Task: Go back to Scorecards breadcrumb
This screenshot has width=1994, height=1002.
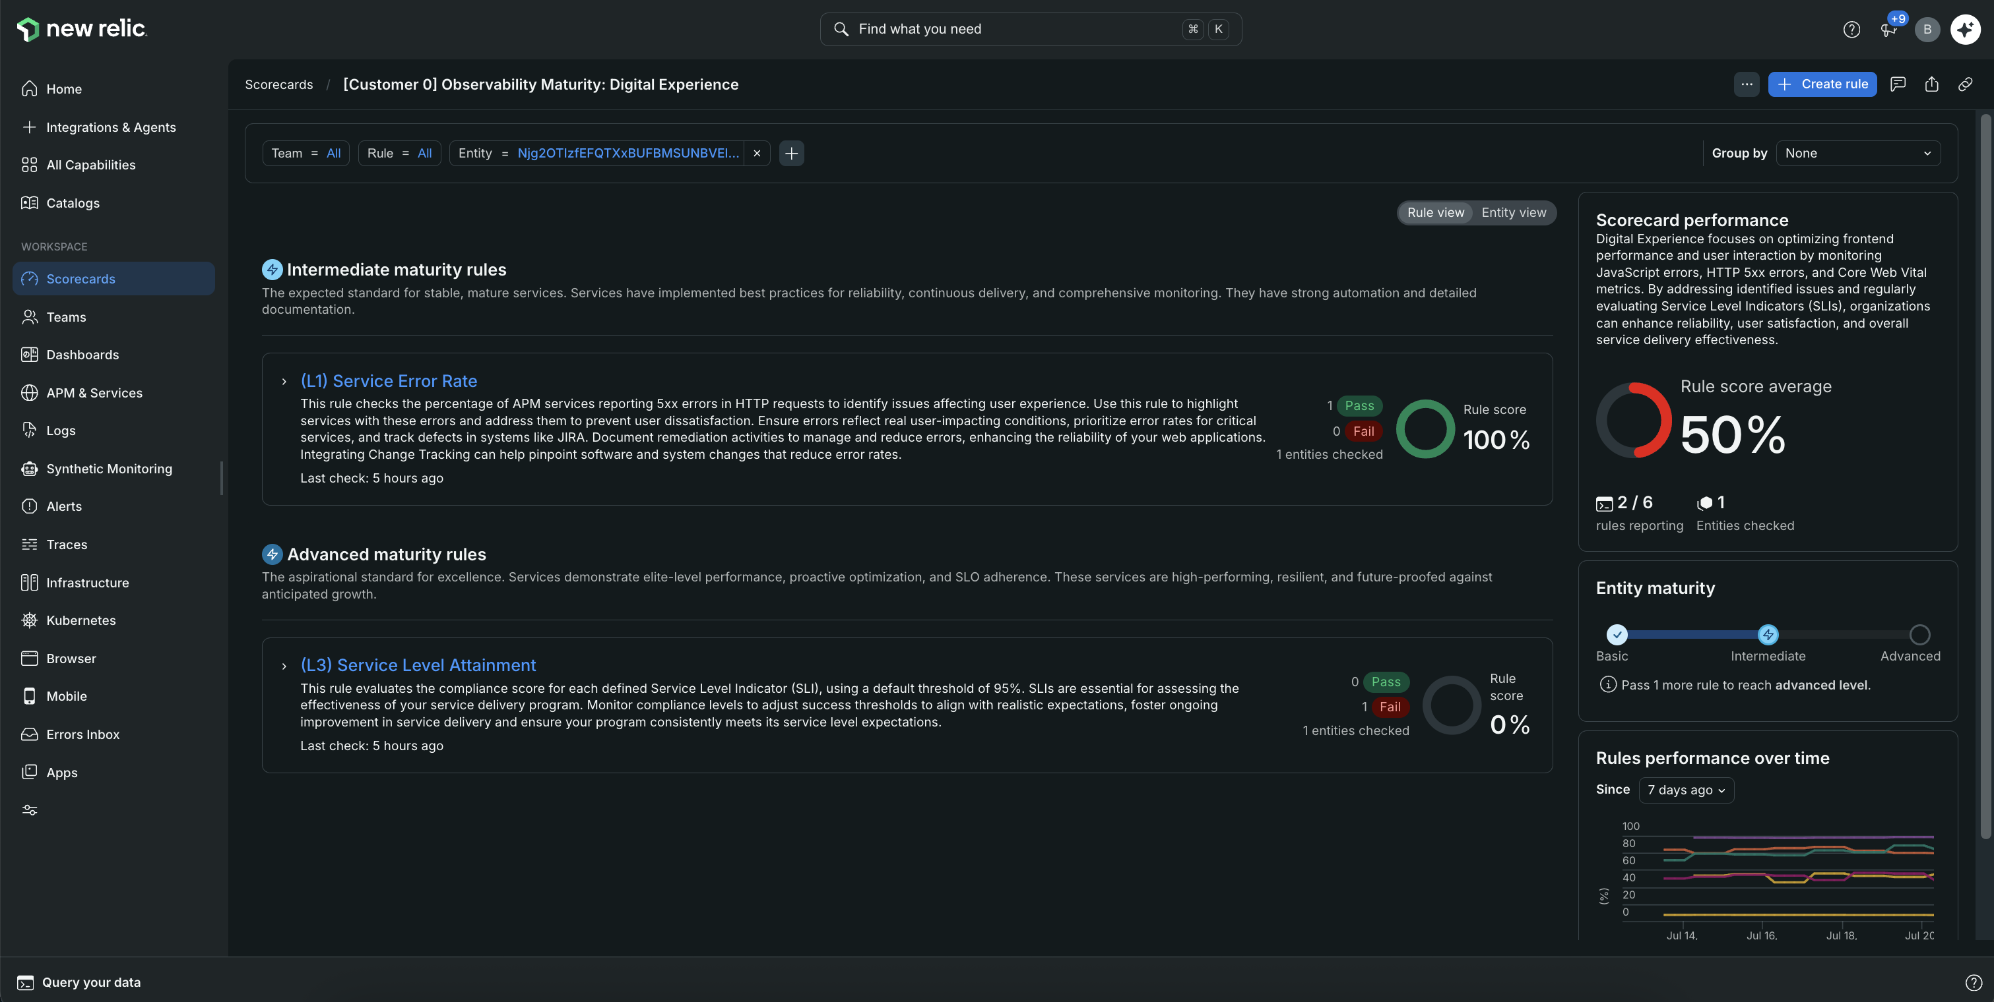Action: [278, 84]
